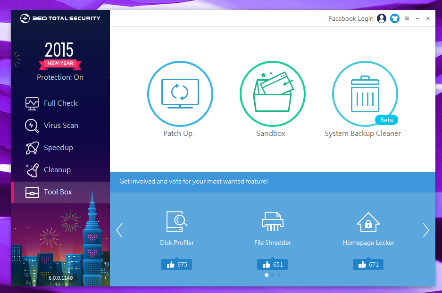Screen dimensions: 442x293
Task: Click the Patch Up label
Action: [178, 134]
